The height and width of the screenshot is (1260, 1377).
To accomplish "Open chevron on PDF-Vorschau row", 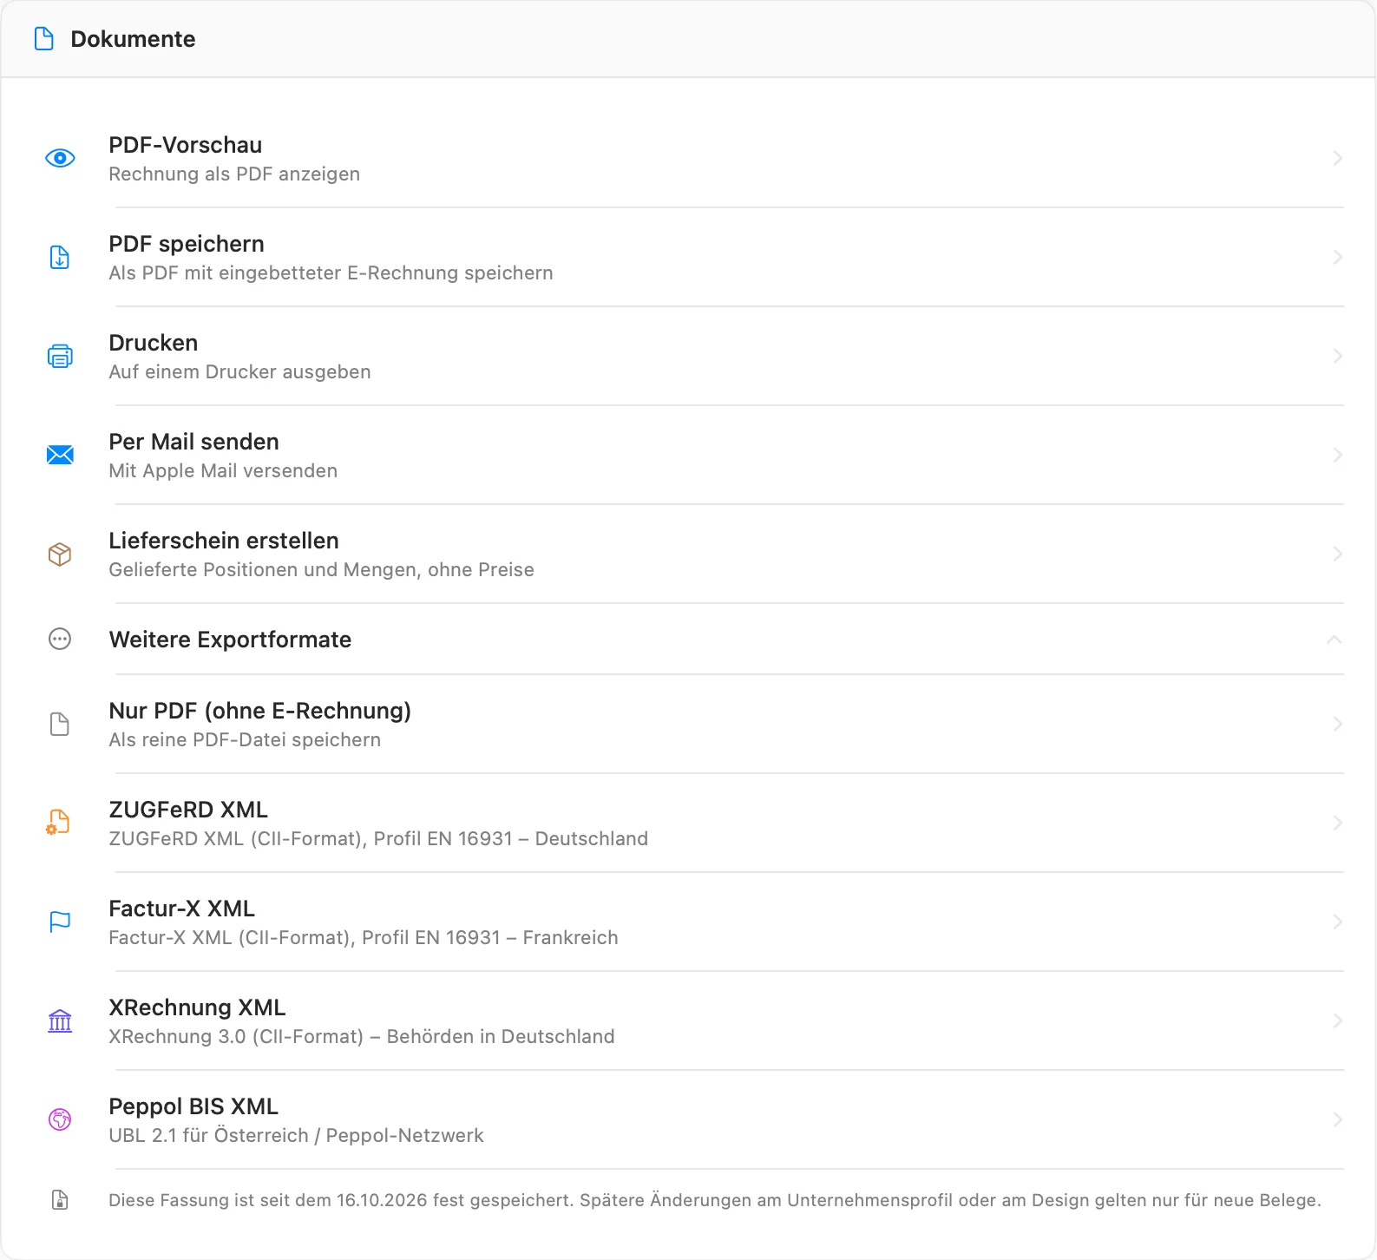I will [x=1338, y=158].
